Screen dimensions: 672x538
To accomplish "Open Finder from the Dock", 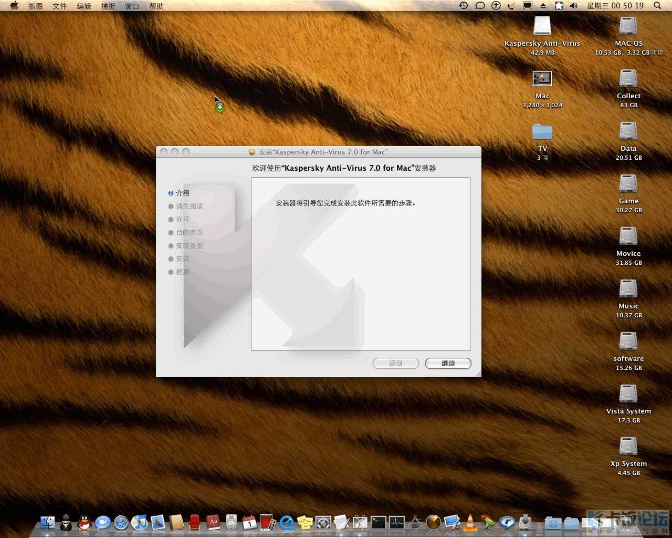I will 48,522.
